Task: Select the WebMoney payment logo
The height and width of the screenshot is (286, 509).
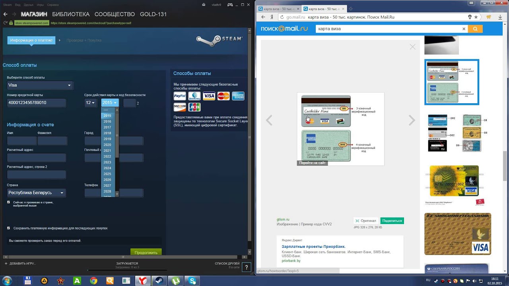Action: [194, 96]
